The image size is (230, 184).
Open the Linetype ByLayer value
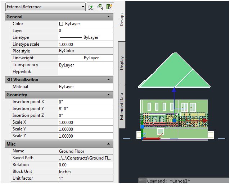(86, 37)
